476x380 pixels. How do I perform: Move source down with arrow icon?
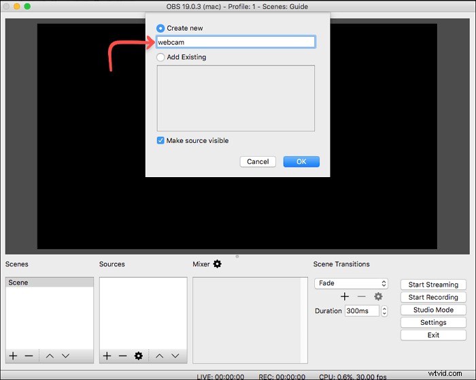click(x=175, y=355)
